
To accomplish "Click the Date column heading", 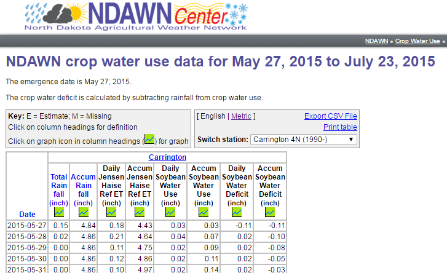I will coord(27,215).
